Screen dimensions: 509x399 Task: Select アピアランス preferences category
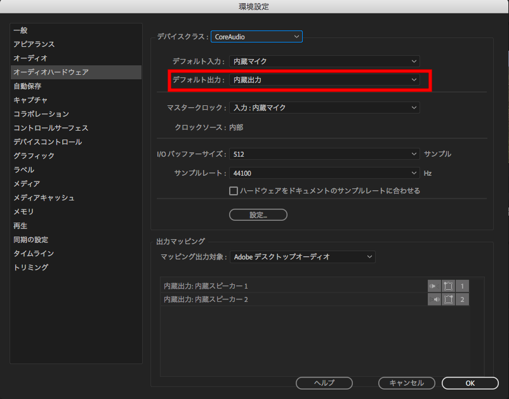click(x=76, y=44)
